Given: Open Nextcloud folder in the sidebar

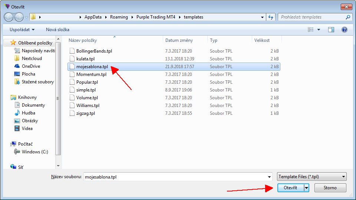Looking at the screenshot, I should click(x=32, y=59).
